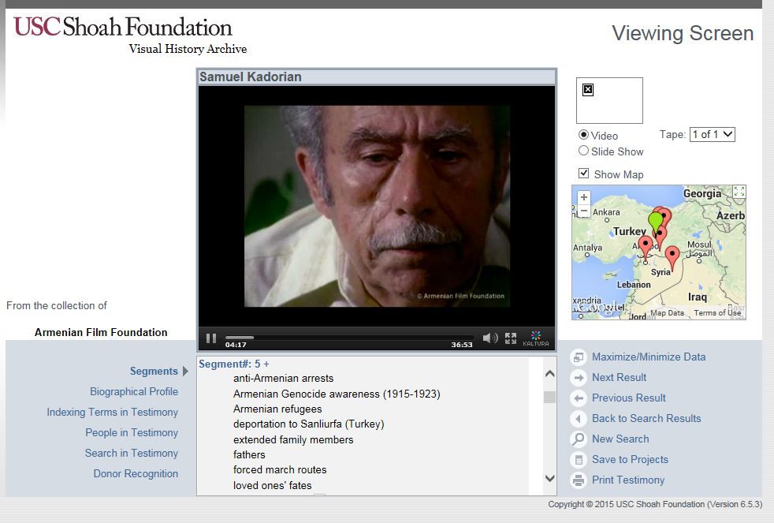Click the Kaltura logo icon
774x523 pixels.
[x=536, y=338]
